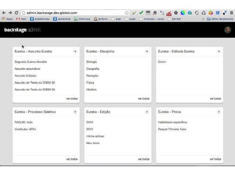Open the plataformas bookmark
Viewport: 235px width, 176px height.
point(40,19)
